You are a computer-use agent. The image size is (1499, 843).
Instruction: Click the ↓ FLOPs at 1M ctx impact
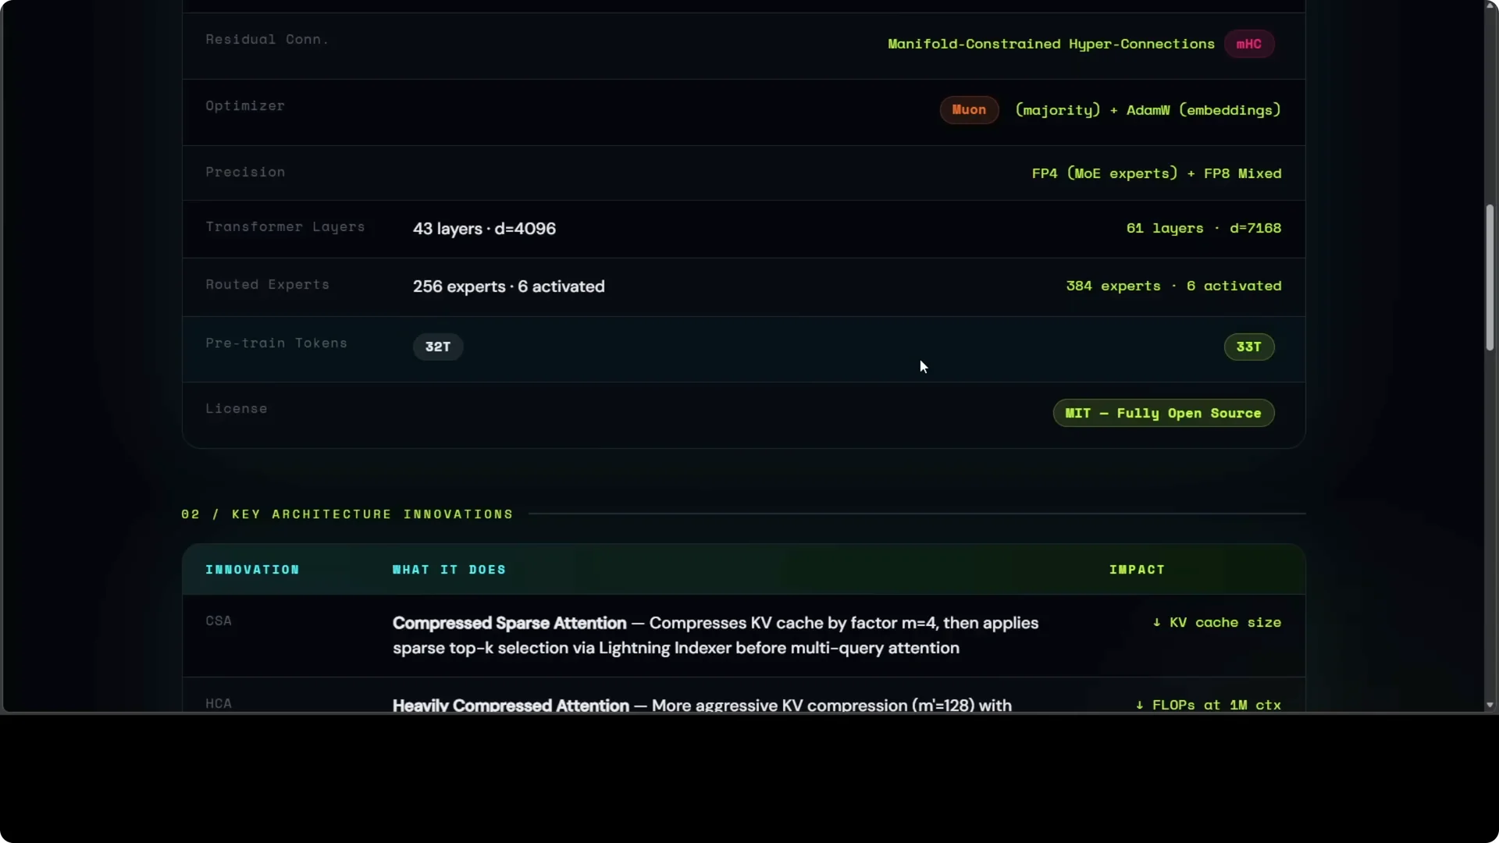[x=1208, y=705]
